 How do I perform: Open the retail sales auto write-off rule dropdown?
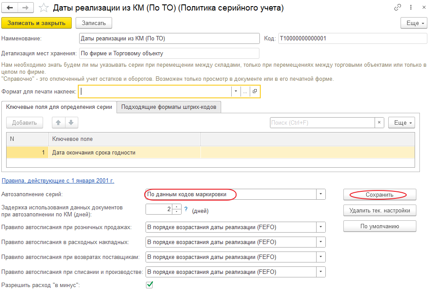tap(321, 227)
